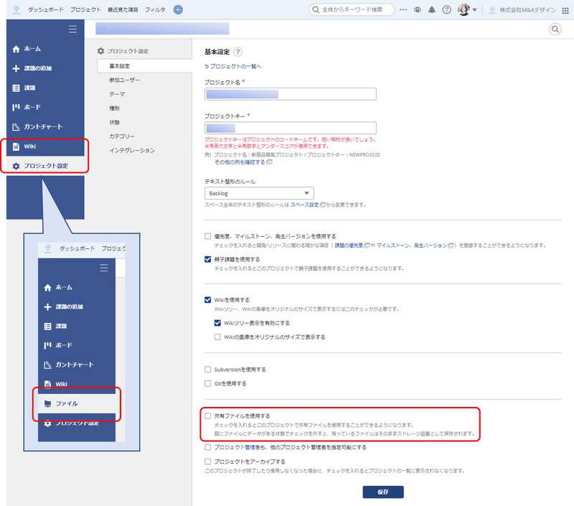Select 基本設定 settings tab
Viewport: 574px width, 506px height.
point(145,66)
